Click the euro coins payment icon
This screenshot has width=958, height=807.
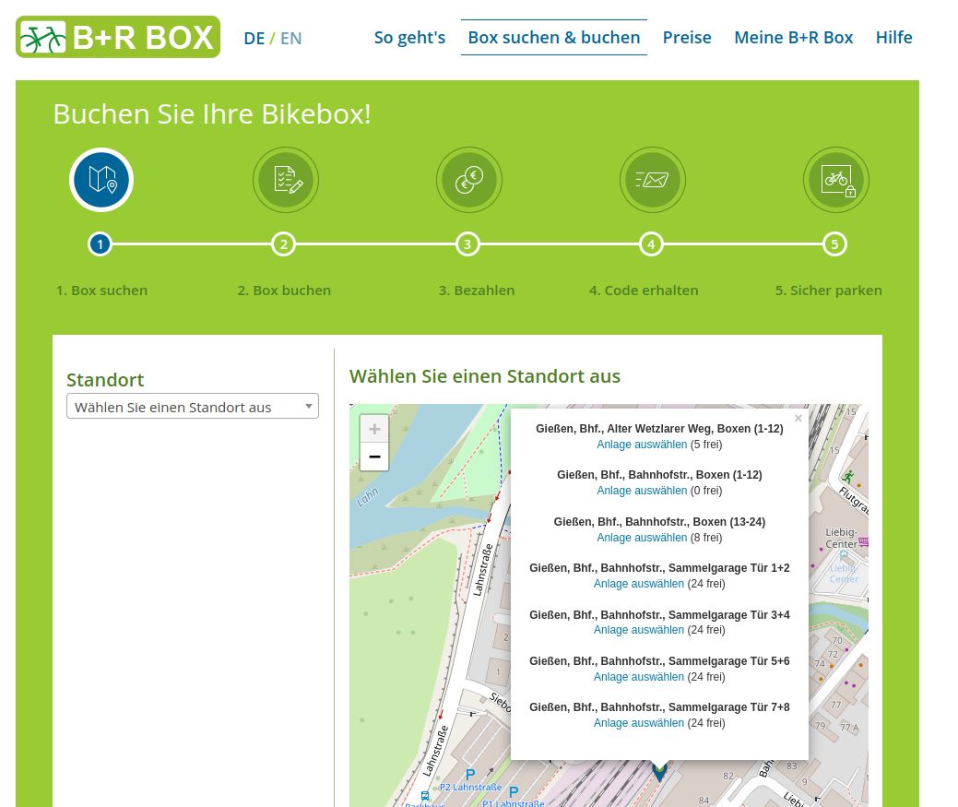pyautogui.click(x=468, y=179)
